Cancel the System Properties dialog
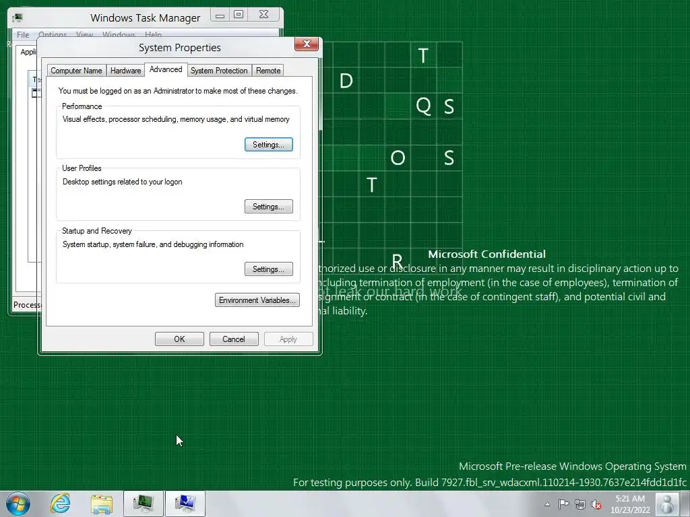Screen dimensions: 690x517 (x=234, y=339)
